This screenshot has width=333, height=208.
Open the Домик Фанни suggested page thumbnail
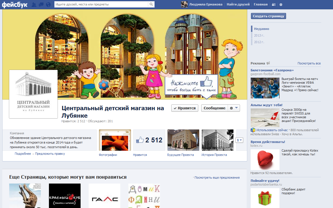coord(144,196)
